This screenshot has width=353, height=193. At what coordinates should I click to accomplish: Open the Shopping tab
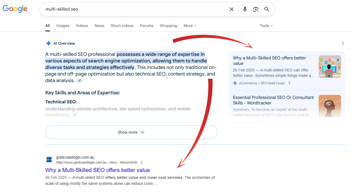[x=168, y=26]
